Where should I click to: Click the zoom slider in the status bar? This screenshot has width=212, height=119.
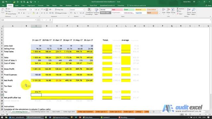(200, 114)
